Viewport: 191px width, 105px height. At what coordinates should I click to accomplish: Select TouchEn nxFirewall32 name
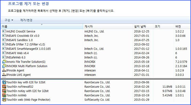pos(20,87)
